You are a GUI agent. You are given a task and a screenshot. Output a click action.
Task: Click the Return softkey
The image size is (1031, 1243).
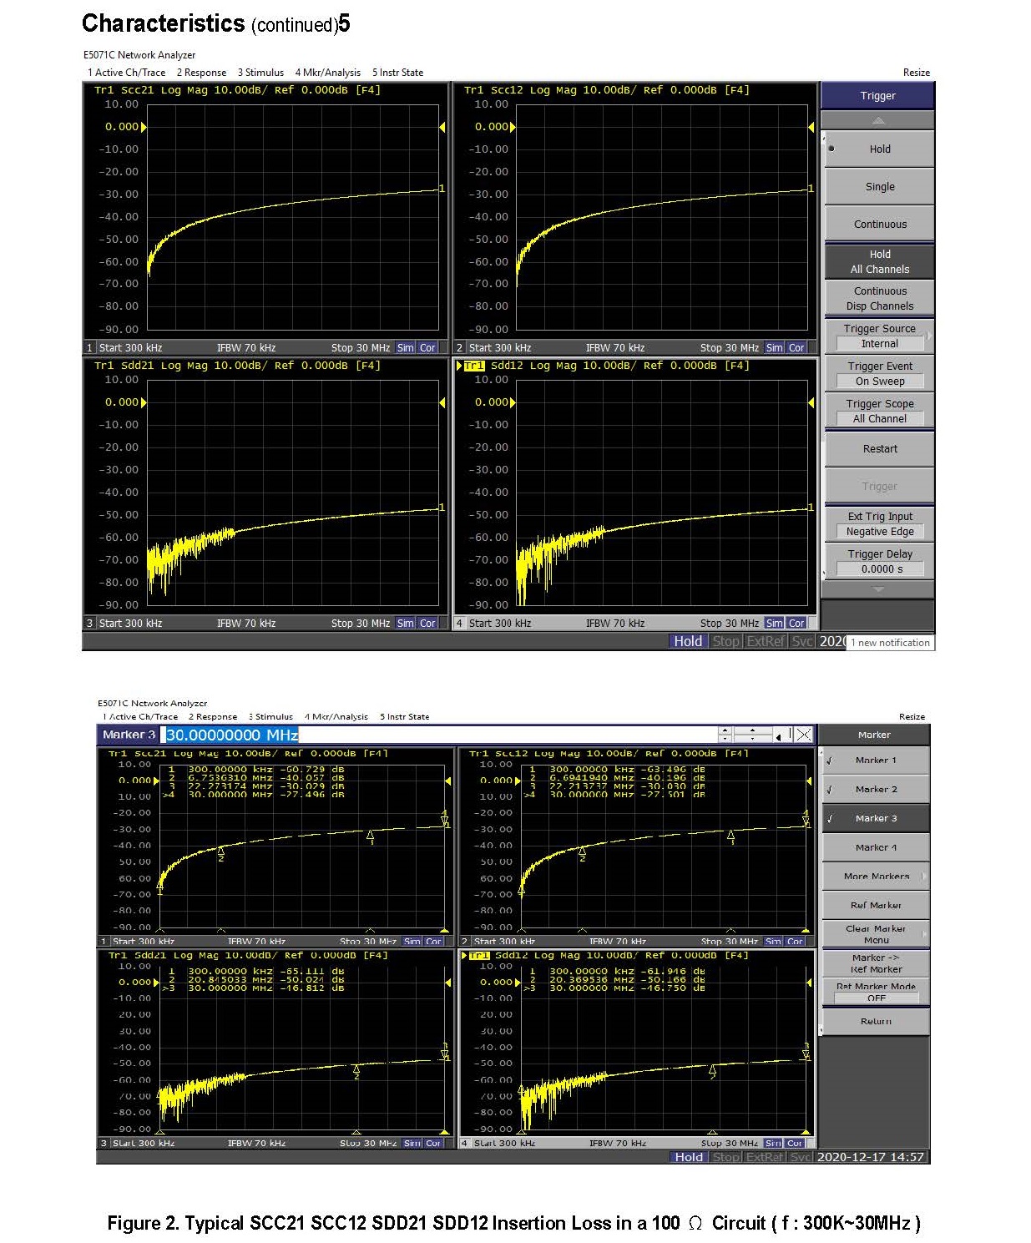click(875, 1021)
